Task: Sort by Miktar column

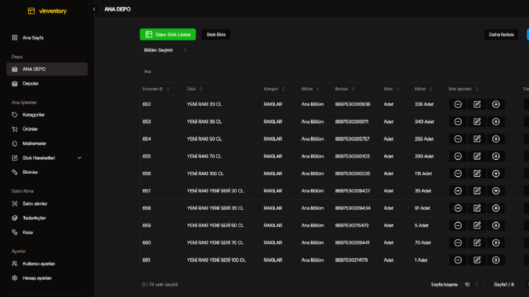Action: pyautogui.click(x=424, y=89)
